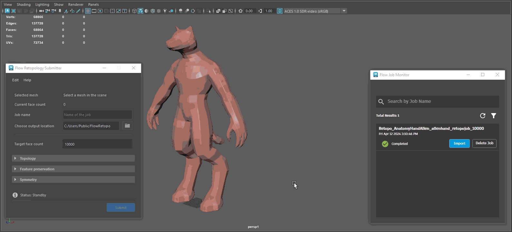Click the Multisample Anti-aliasing icon
Image resolution: width=512 pixels, height=232 pixels.
coord(193,11)
